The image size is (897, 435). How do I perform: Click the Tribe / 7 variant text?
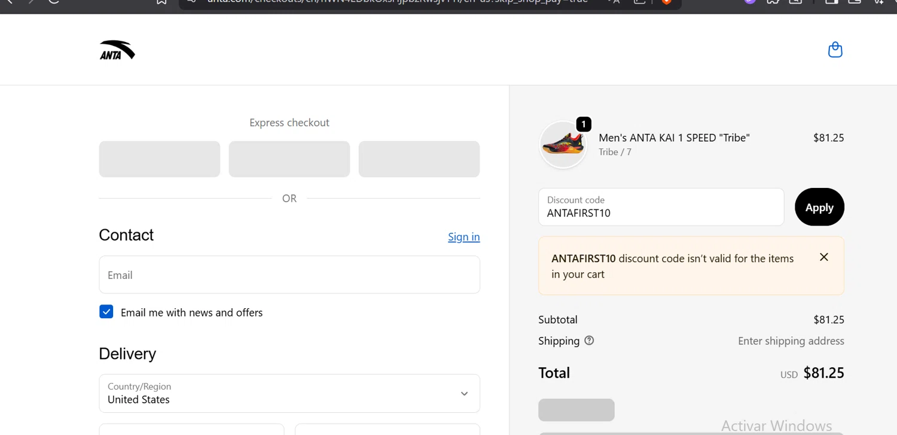[x=615, y=152]
